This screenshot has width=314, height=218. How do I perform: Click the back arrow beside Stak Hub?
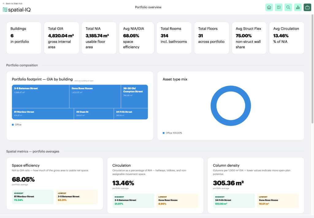point(4,3)
